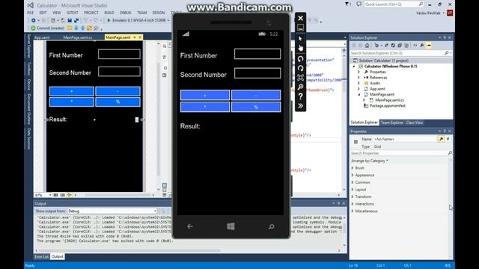Viewport: 479px width, 269px height.
Task: Click the Properties panel events lightning icon
Action: pyautogui.click(x=448, y=139)
